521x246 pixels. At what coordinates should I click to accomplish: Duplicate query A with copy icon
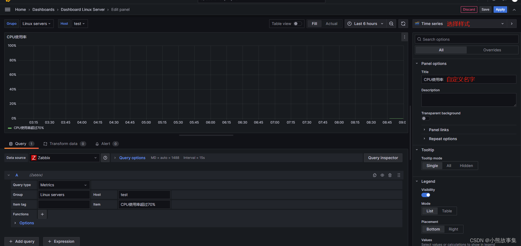click(x=375, y=175)
